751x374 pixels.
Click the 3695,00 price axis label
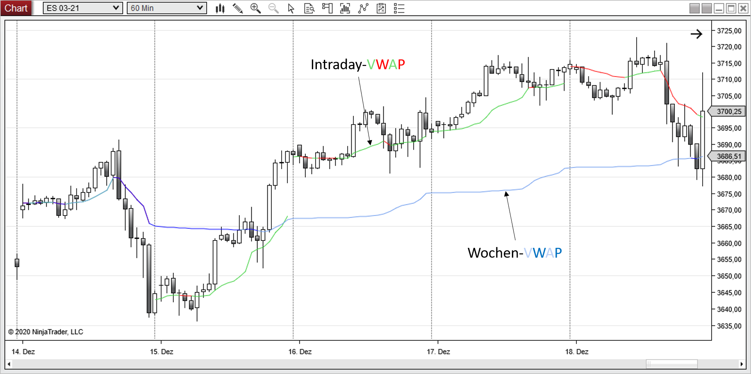(x=729, y=128)
